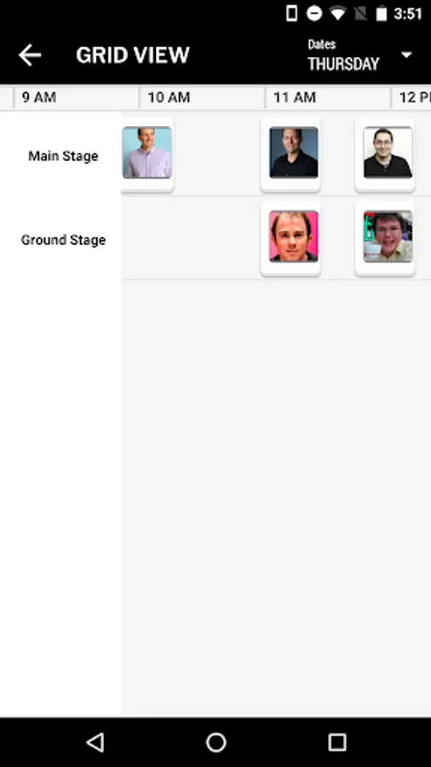Select the Ground Stage row label

[x=63, y=240]
